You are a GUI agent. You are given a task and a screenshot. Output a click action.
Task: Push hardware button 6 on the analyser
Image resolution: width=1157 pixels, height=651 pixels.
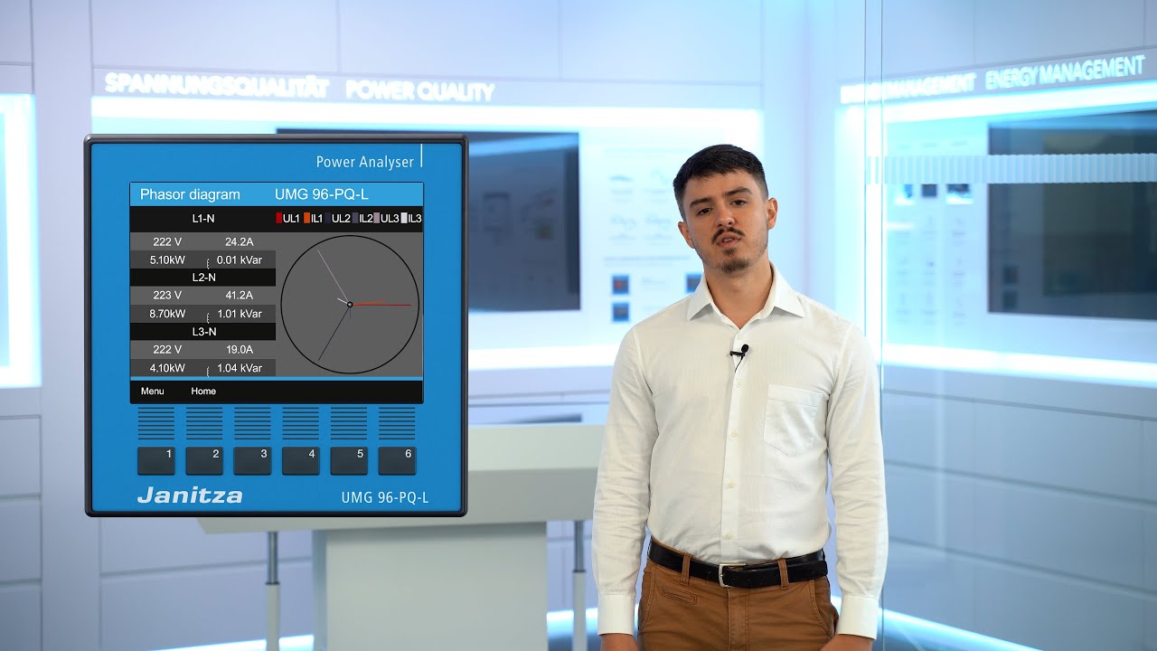[397, 460]
